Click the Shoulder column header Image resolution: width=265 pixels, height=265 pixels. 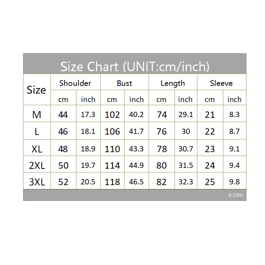tap(75, 83)
